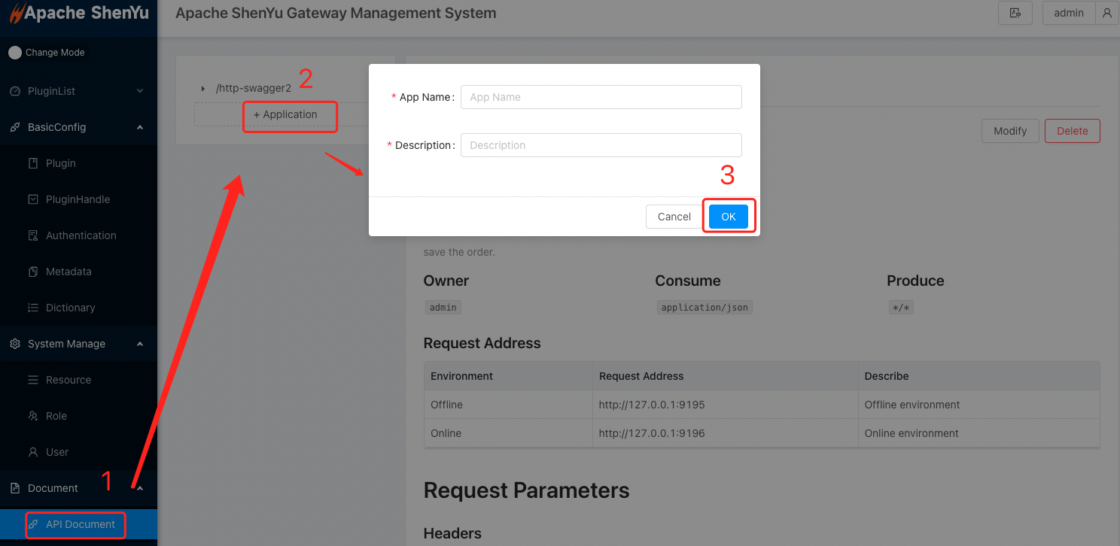Toggle the Change Mode switch

click(x=15, y=53)
